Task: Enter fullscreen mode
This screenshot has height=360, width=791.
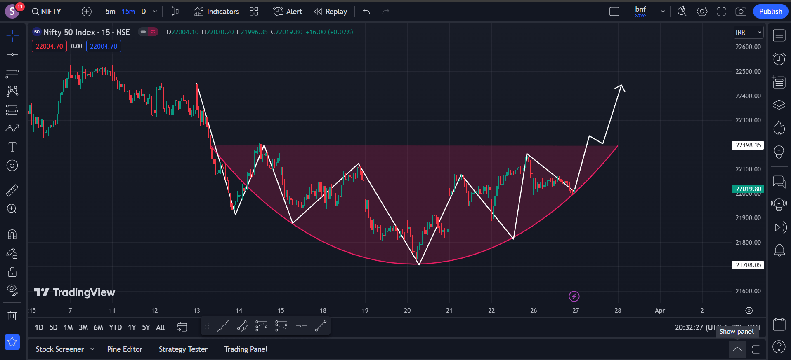Action: click(721, 12)
